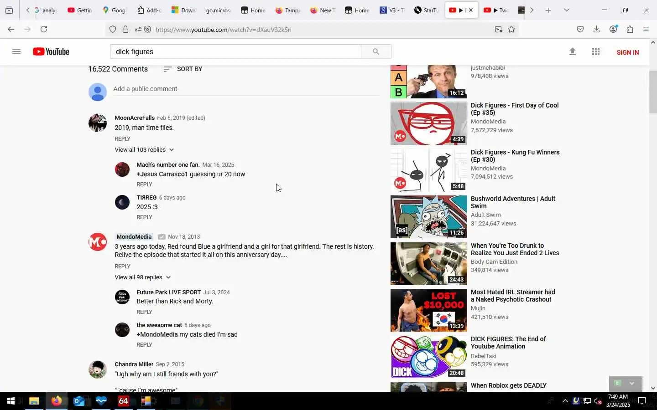Reply to Future Park LIVE SPORT comment

click(144, 312)
